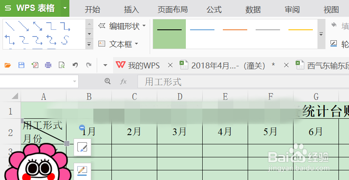Undo the last action
The width and height of the screenshot is (349, 180).
point(75,65)
